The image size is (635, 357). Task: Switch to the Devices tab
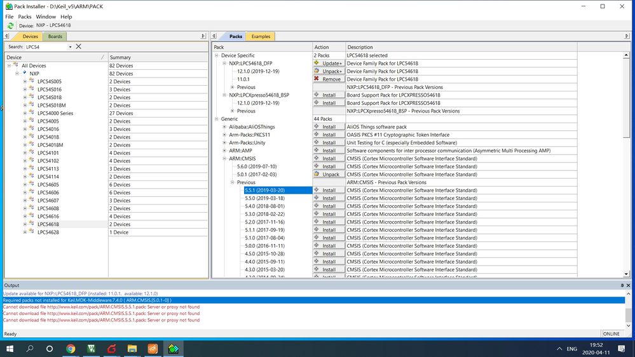[x=30, y=36]
